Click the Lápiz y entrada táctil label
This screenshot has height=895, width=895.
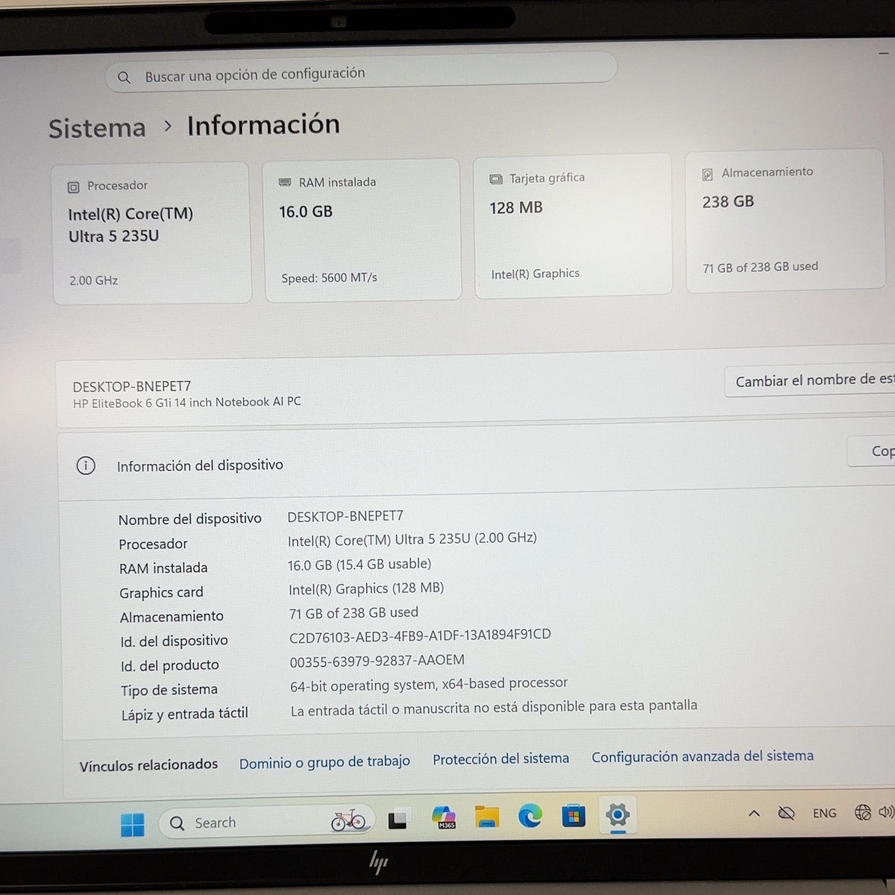pos(184,715)
